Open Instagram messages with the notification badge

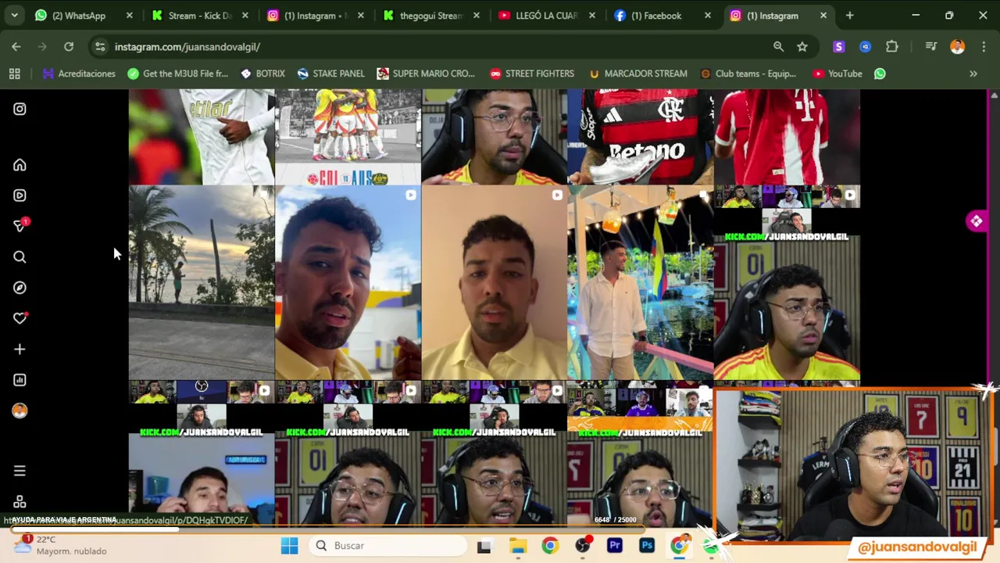pos(20,226)
